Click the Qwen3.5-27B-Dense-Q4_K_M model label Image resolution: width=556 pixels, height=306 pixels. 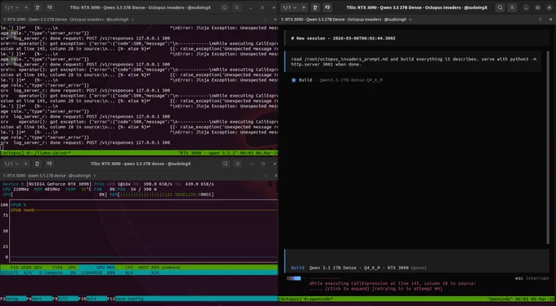[x=351, y=80]
